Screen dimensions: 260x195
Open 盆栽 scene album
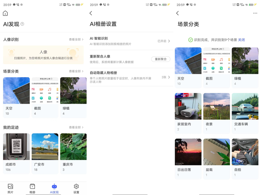tap(217, 159)
